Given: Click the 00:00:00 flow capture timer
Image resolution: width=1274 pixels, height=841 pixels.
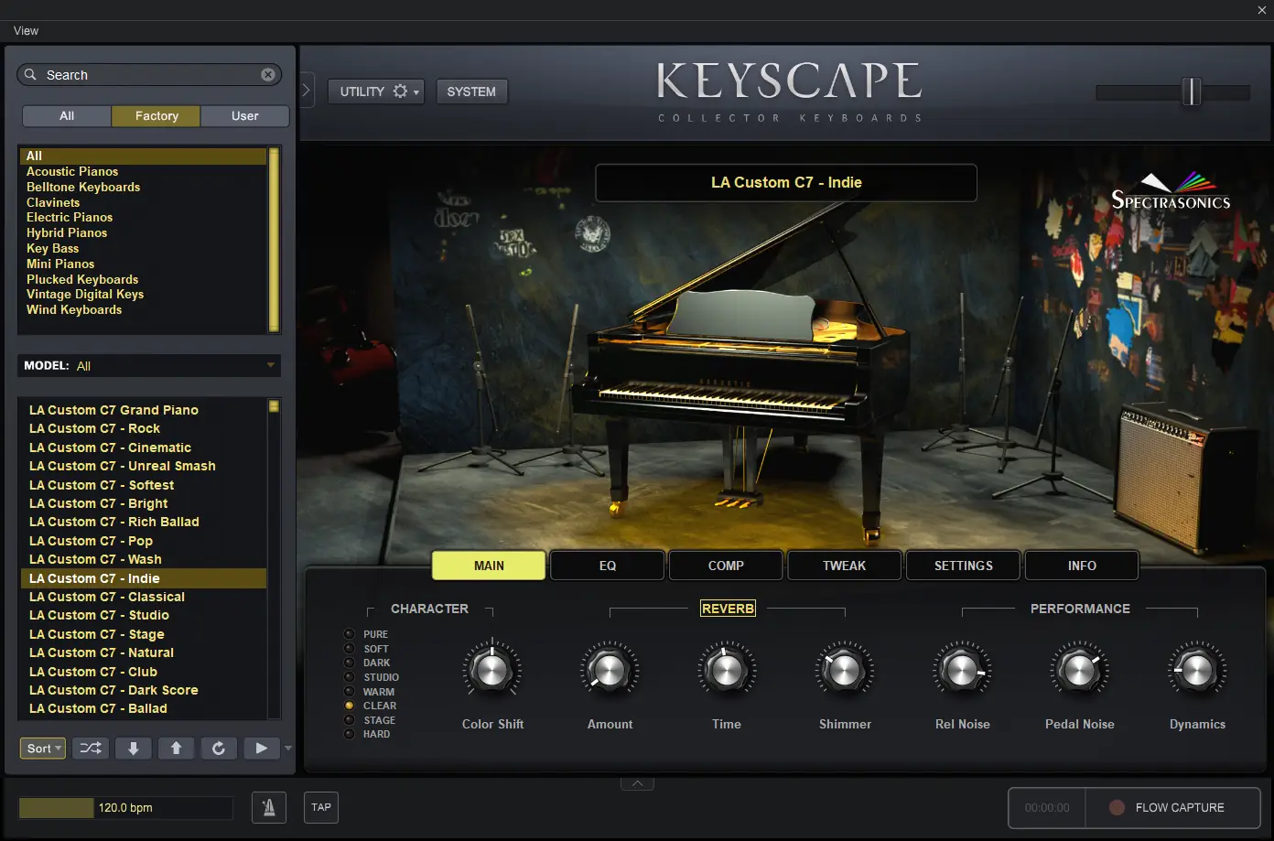Looking at the screenshot, I should [1047, 808].
